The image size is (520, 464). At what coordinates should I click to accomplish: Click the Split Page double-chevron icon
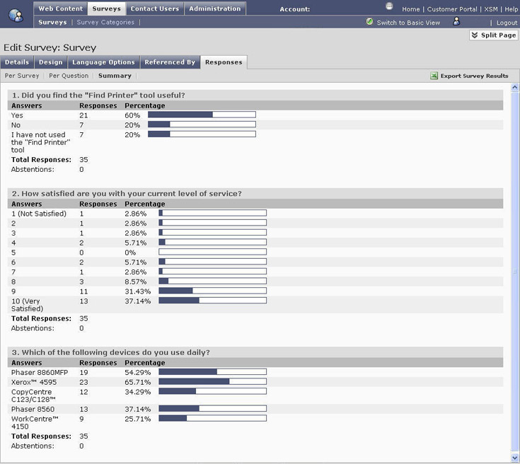coord(475,35)
